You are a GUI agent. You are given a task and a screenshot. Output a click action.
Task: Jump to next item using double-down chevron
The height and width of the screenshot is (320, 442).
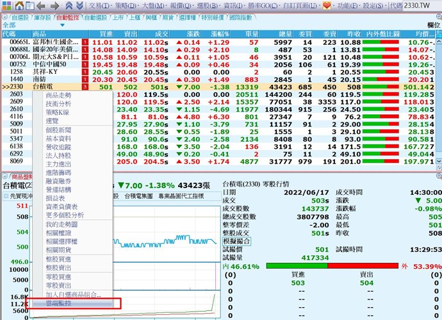click(79, 5)
